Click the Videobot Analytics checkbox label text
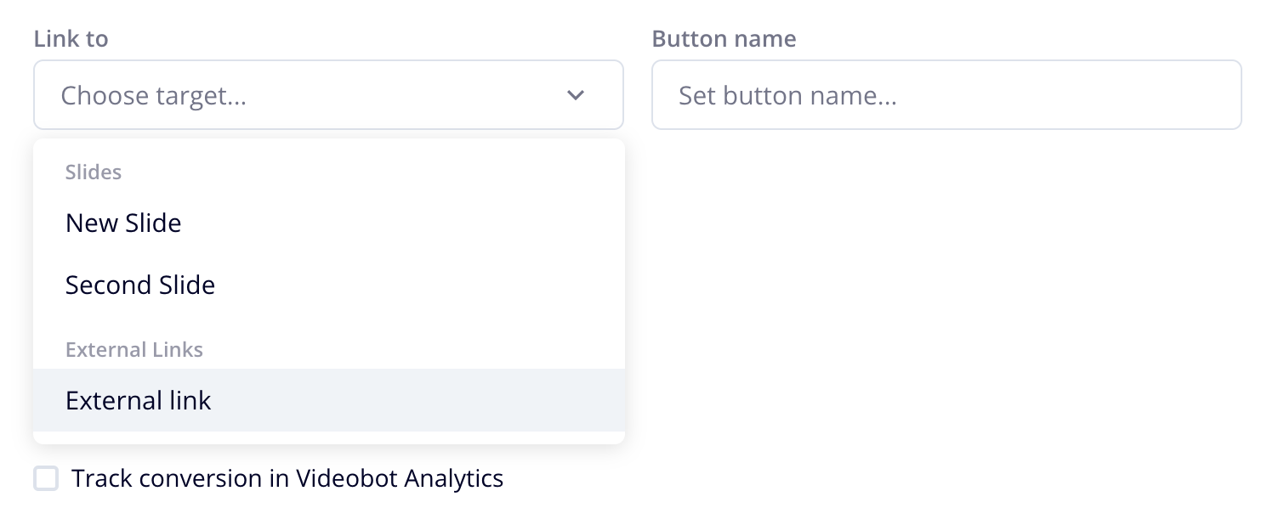The height and width of the screenshot is (525, 1267). [288, 478]
